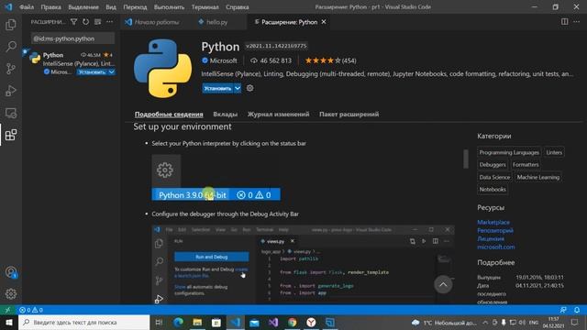Screen dimensions: 587x330
Task: Show hidden system tray icons chevron
Action: coord(485,323)
